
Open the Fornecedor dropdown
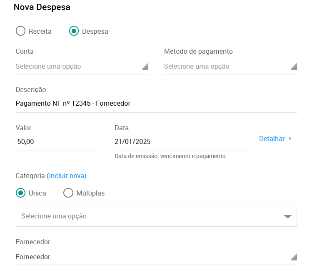156,257
